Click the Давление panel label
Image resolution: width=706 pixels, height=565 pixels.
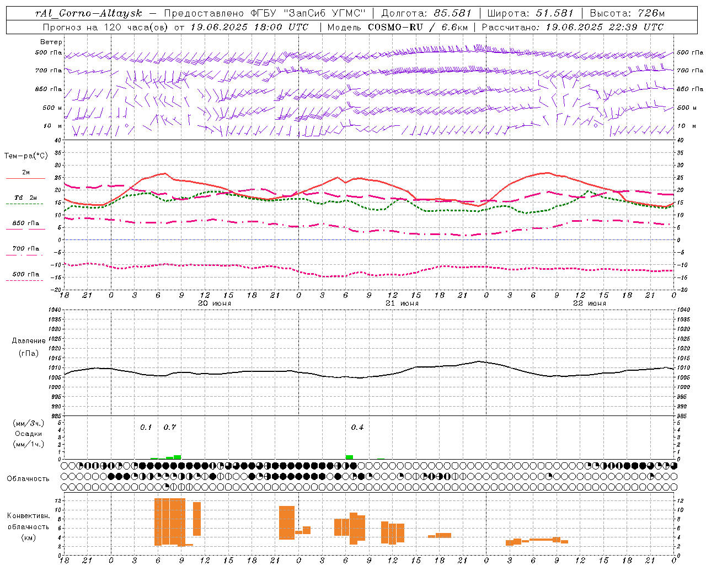29,341
